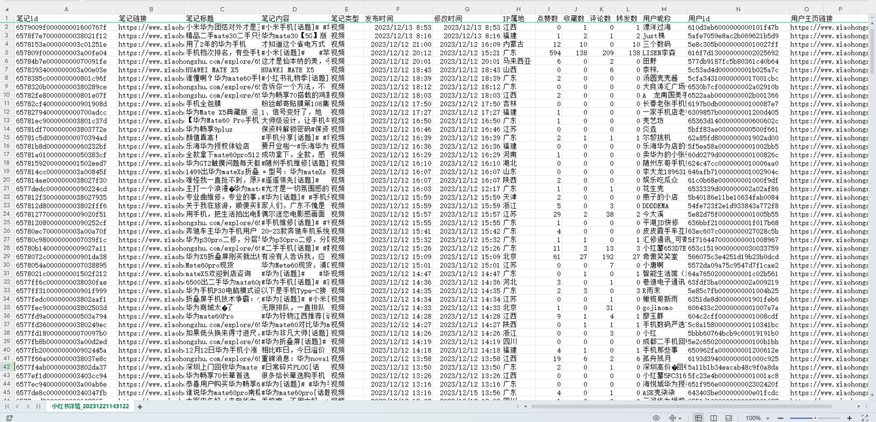876x422 pixels.
Task: Click the 收藏数 header cell
Action: (575, 19)
